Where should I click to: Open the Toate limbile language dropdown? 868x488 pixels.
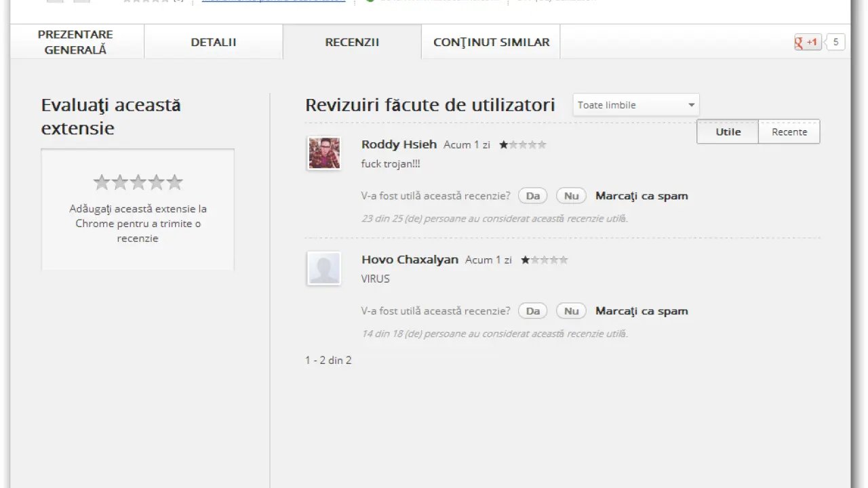point(635,105)
